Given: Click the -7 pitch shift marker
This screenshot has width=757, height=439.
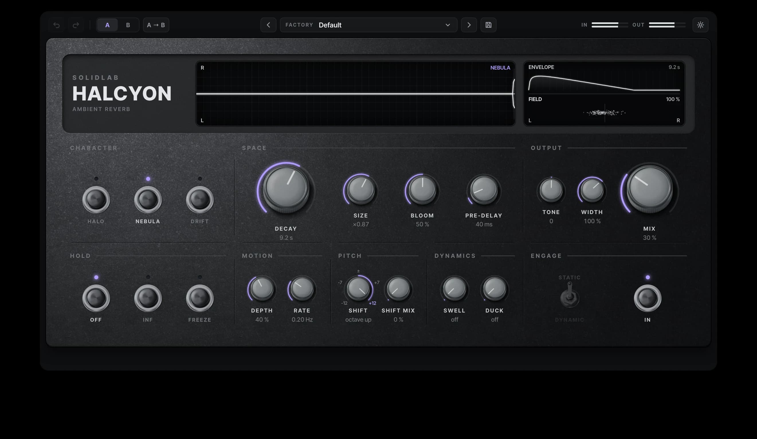Looking at the screenshot, I should pyautogui.click(x=340, y=282).
